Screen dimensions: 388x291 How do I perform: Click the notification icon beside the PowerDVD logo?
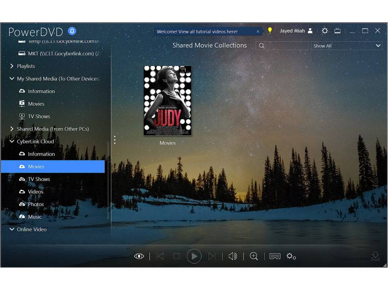click(72, 31)
